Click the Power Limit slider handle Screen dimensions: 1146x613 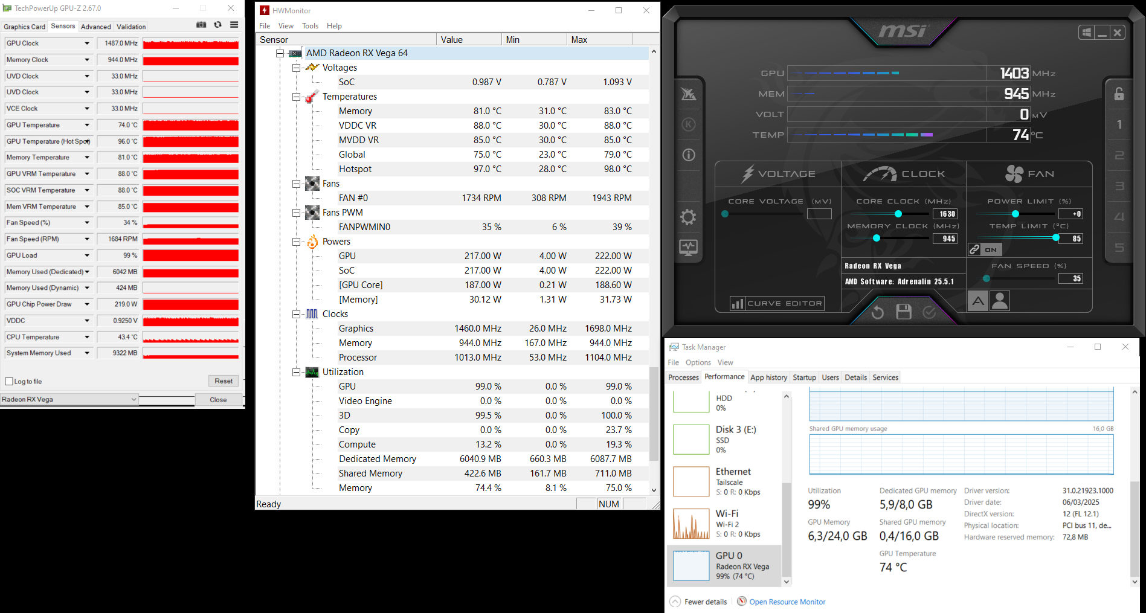pyautogui.click(x=1016, y=214)
